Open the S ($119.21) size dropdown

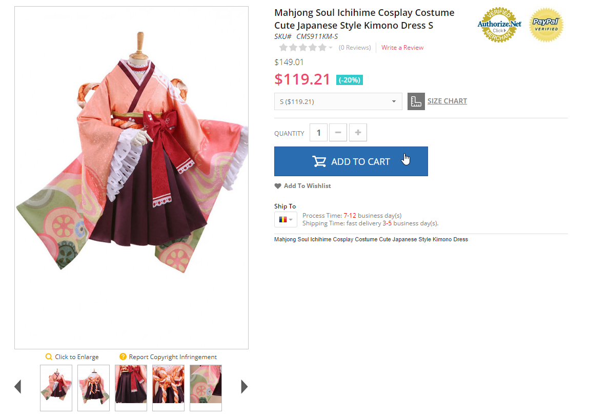point(338,101)
